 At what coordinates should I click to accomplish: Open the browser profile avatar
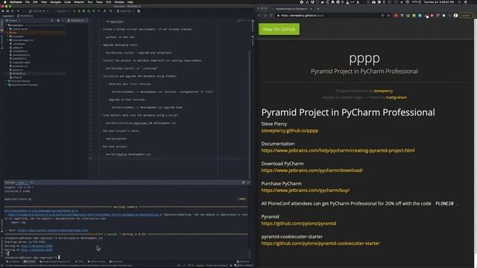coord(455,15)
